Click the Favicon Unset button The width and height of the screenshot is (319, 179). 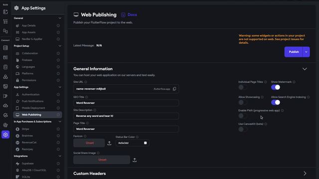[x=89, y=143]
